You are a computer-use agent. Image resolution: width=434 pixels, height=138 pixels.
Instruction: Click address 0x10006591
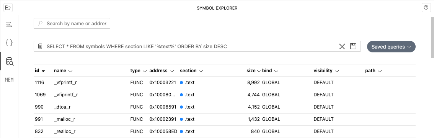(x=163, y=107)
